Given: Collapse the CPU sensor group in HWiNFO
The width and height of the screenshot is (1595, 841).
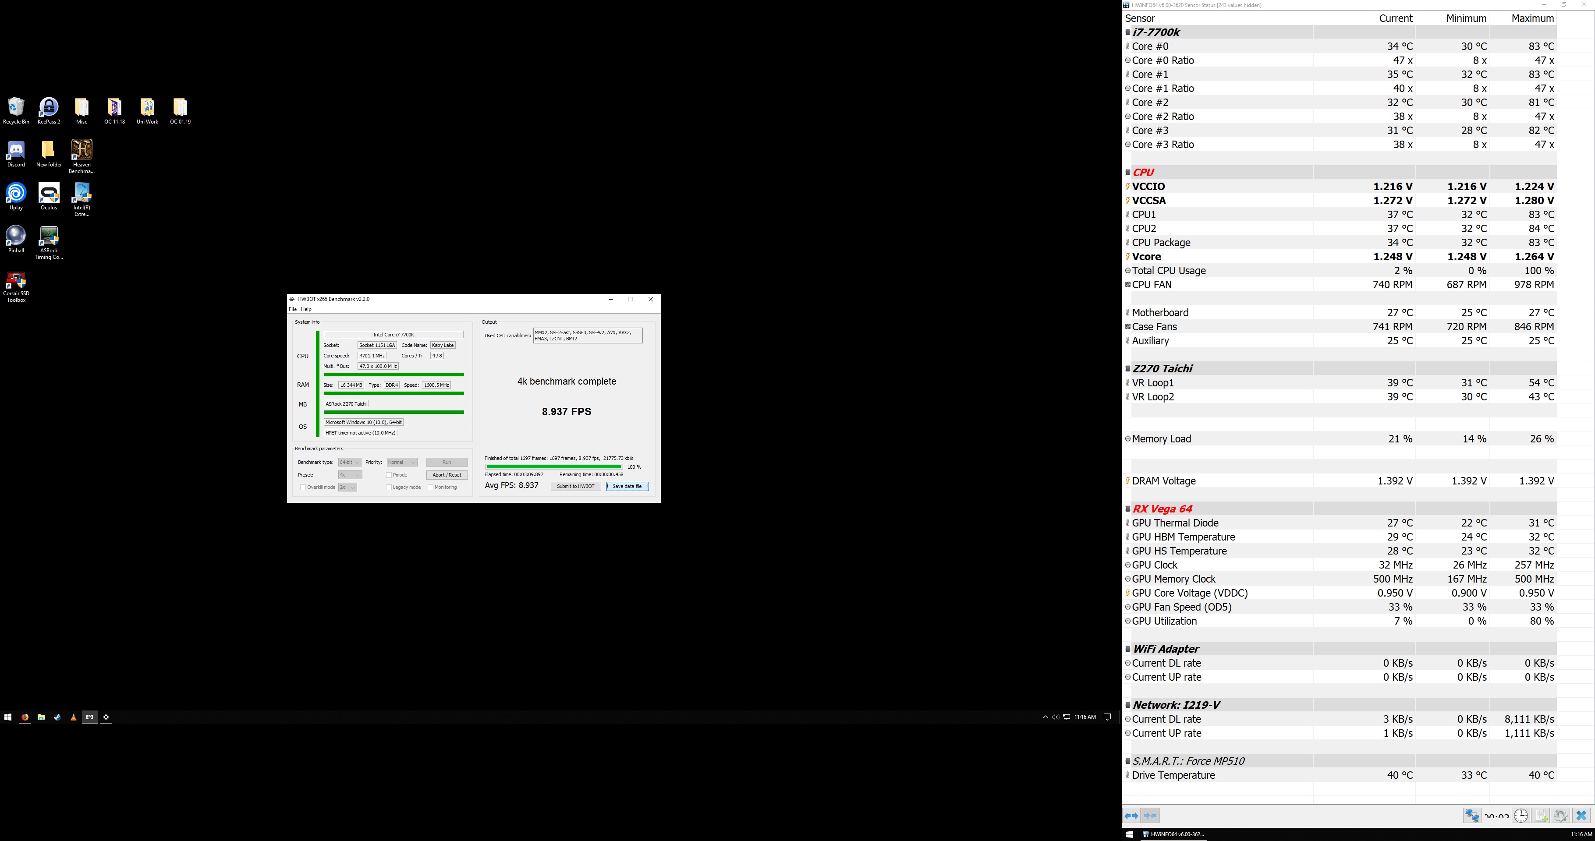Looking at the screenshot, I should [1127, 173].
